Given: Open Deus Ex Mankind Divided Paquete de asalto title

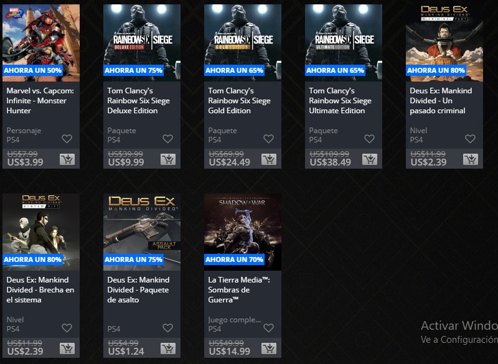Looking at the screenshot, I should pyautogui.click(x=138, y=290).
